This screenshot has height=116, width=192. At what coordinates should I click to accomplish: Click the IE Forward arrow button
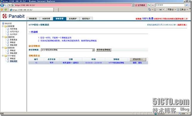(6, 5)
